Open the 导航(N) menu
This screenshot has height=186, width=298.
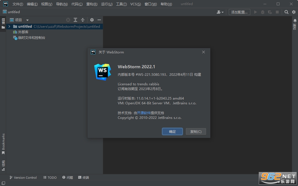pyautogui.click(x=62, y=4)
